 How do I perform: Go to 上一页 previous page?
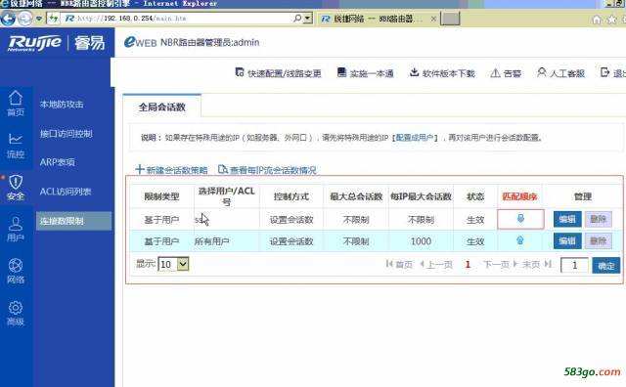click(x=436, y=264)
